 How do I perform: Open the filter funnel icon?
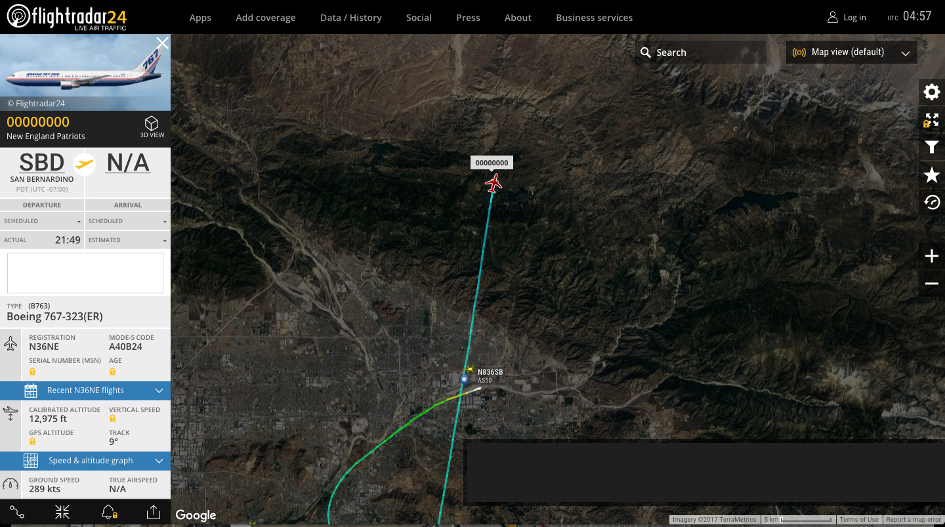(x=931, y=148)
